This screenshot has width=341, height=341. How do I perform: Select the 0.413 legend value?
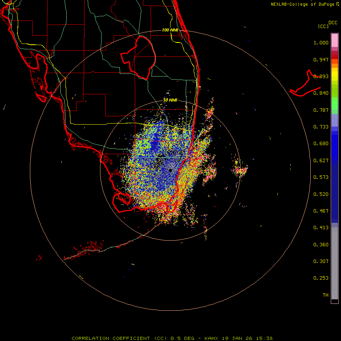(x=321, y=228)
